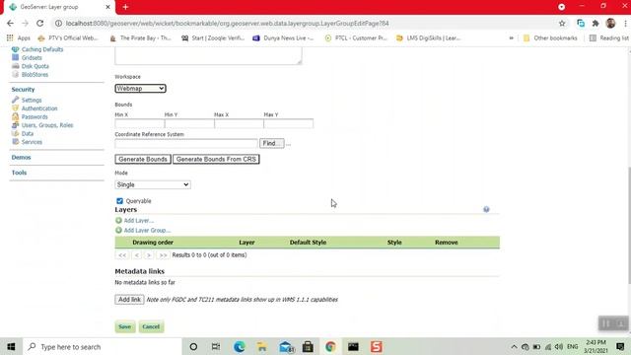Image resolution: width=631 pixels, height=355 pixels.
Task: Click the browser back arrow
Action: point(10,24)
